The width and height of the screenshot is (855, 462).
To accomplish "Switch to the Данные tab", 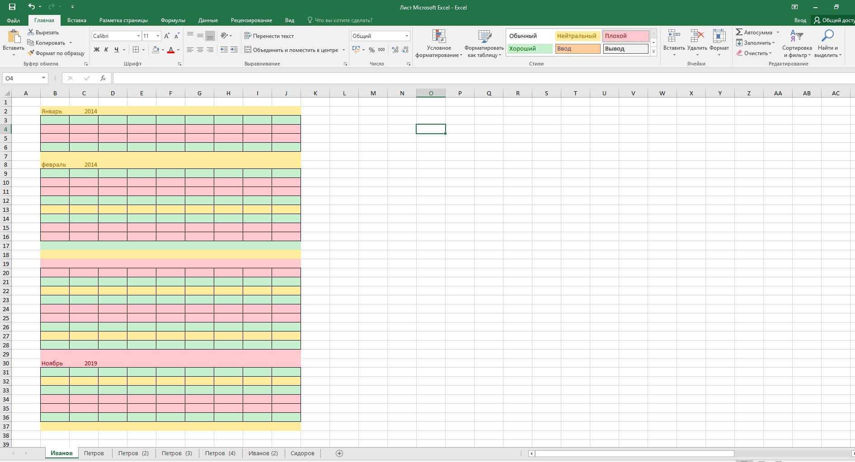I will pos(208,20).
